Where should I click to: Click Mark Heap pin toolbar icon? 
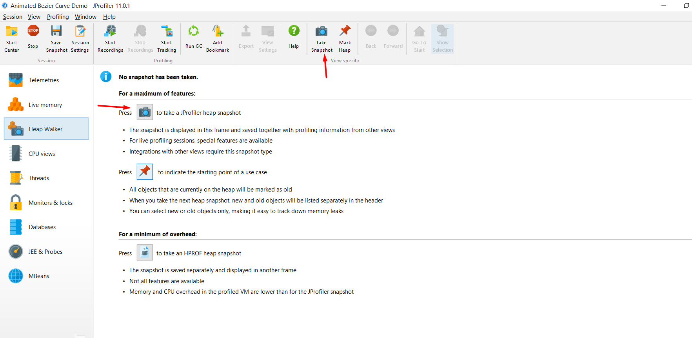coord(345,31)
